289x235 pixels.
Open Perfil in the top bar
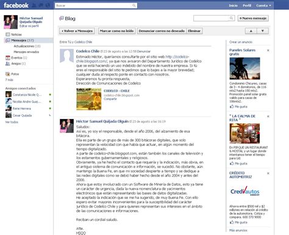click(x=247, y=5)
